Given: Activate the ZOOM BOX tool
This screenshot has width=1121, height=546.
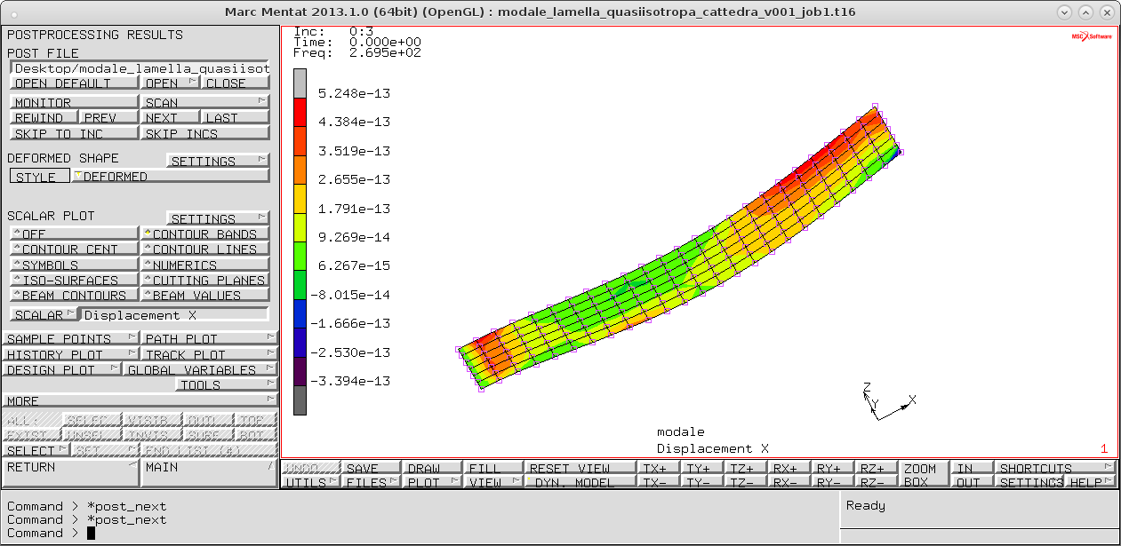Looking at the screenshot, I should 924,475.
